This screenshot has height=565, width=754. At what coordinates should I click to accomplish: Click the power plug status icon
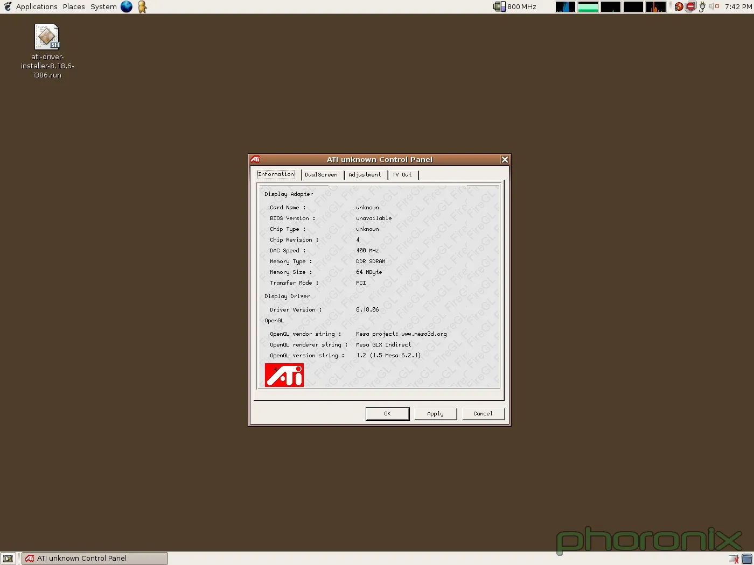pyautogui.click(x=702, y=6)
